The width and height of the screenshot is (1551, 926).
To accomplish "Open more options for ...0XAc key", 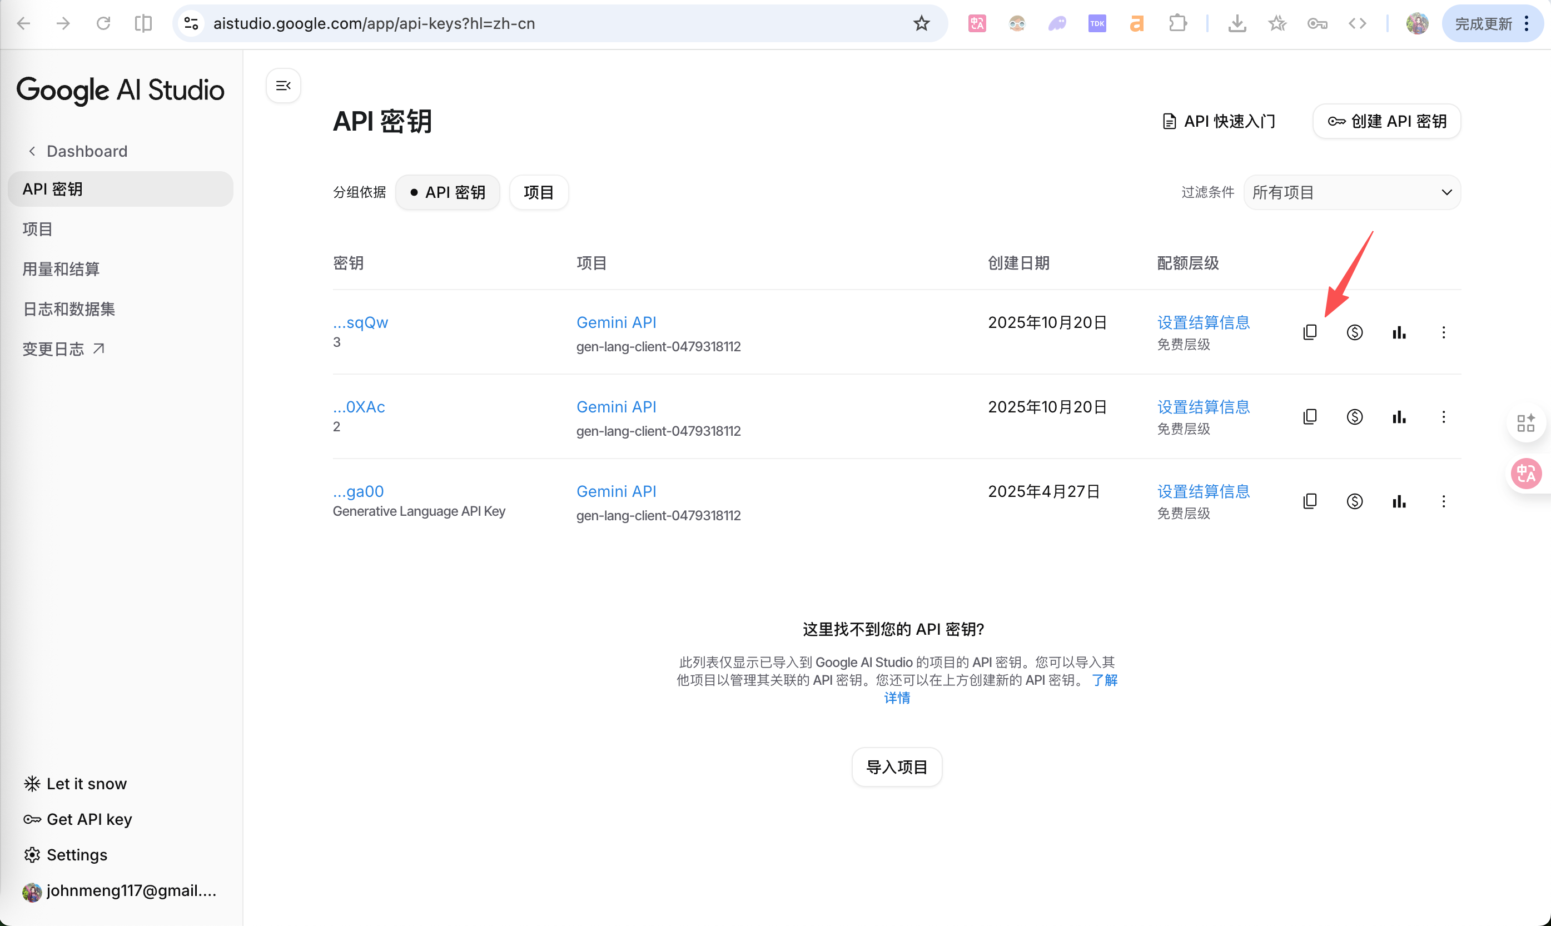I will tap(1443, 417).
